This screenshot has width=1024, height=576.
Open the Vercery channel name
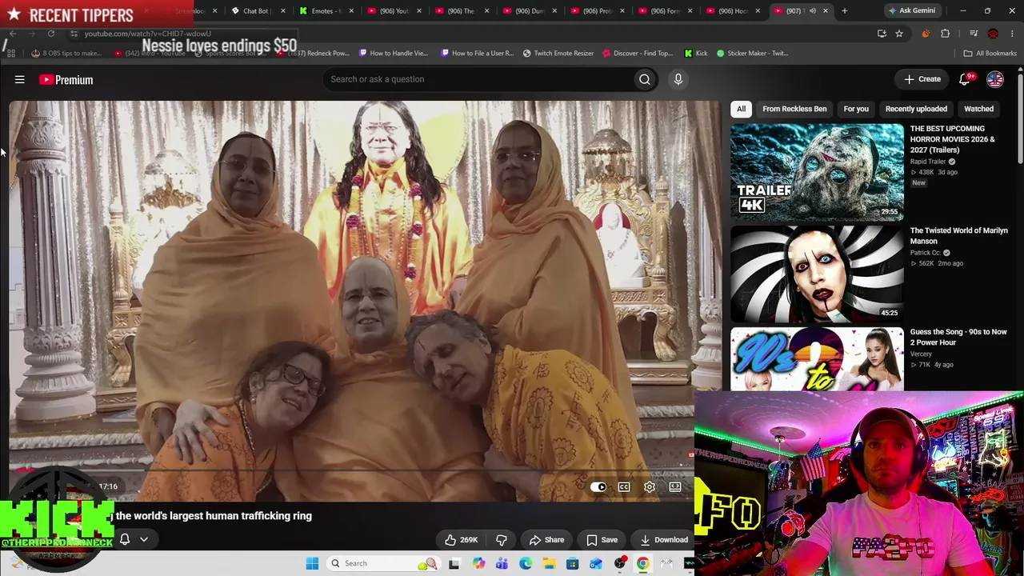coord(921,354)
